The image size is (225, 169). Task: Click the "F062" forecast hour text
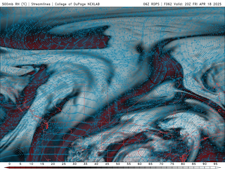[168, 4]
